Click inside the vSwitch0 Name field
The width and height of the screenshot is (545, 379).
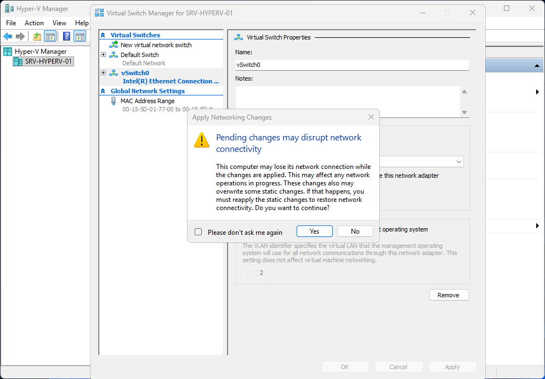(352, 64)
